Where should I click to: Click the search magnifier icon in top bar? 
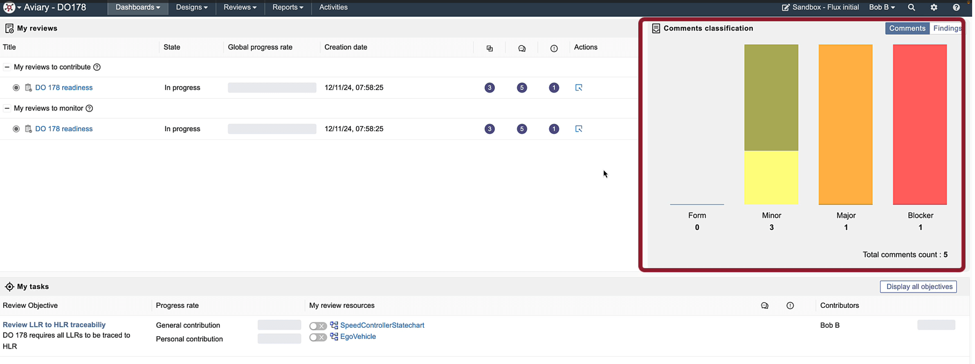(911, 7)
